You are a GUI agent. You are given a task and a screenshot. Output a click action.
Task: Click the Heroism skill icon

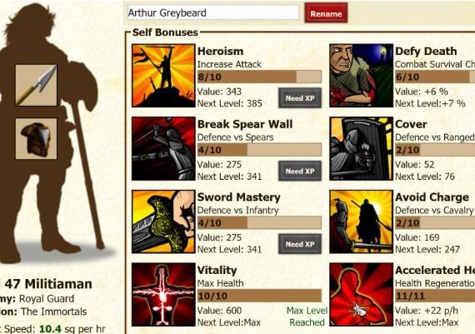[163, 76]
